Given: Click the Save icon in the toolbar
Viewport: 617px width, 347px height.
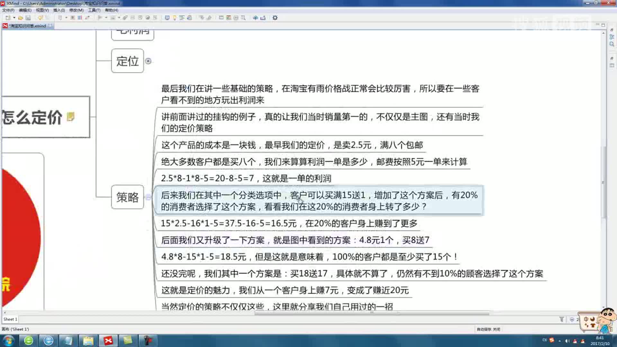Looking at the screenshot, I should [28, 18].
